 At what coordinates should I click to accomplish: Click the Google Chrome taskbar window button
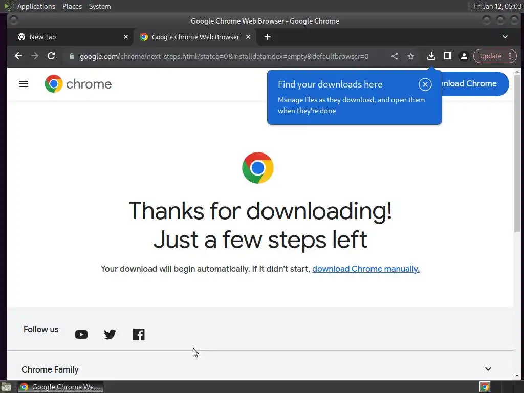tap(60, 387)
